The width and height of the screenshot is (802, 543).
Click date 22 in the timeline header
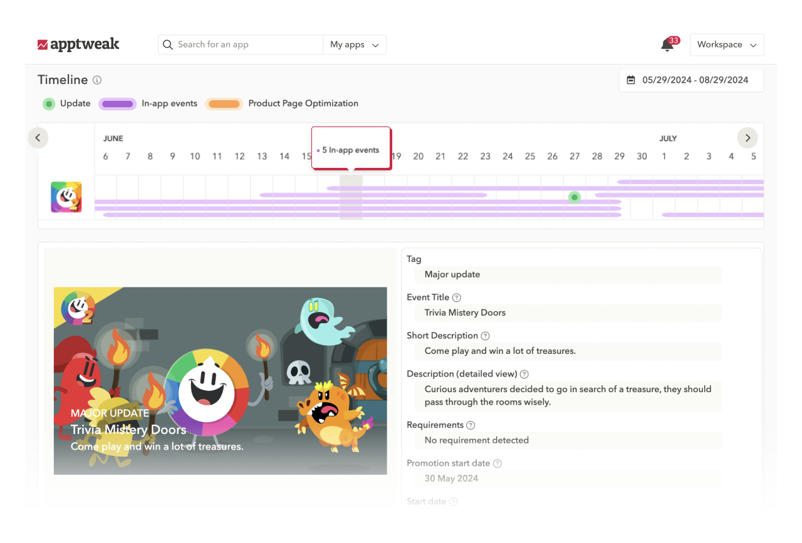click(463, 157)
